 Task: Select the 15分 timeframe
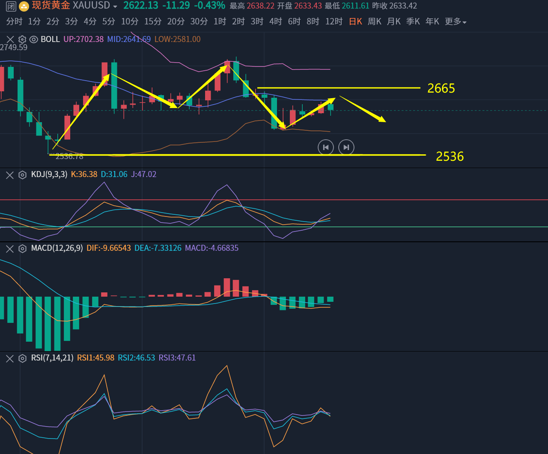[x=152, y=21]
